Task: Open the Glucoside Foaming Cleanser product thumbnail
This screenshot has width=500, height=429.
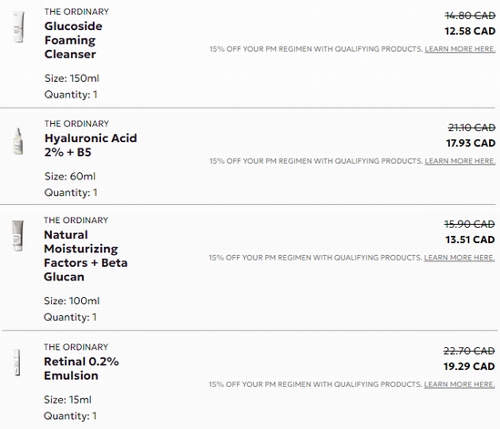Action: [18, 26]
